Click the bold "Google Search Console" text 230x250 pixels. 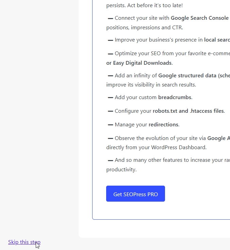click(200, 18)
